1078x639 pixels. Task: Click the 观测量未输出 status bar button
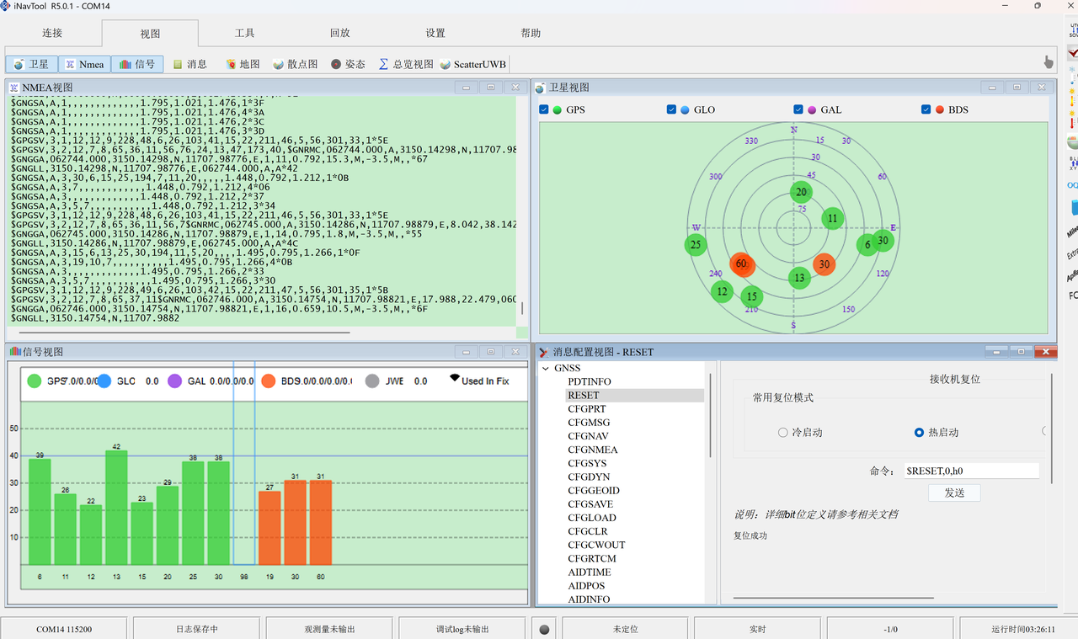(329, 629)
